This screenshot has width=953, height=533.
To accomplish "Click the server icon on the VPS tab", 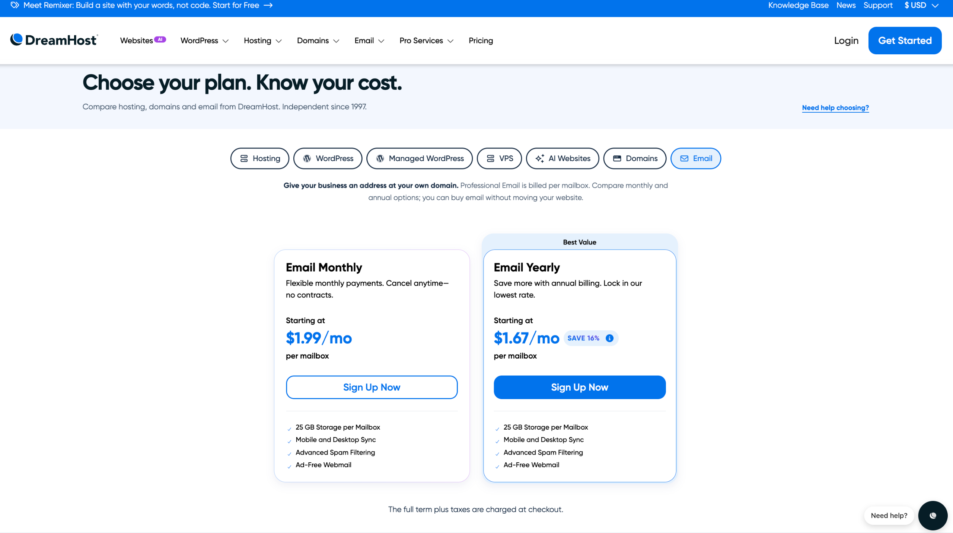I will click(x=490, y=158).
